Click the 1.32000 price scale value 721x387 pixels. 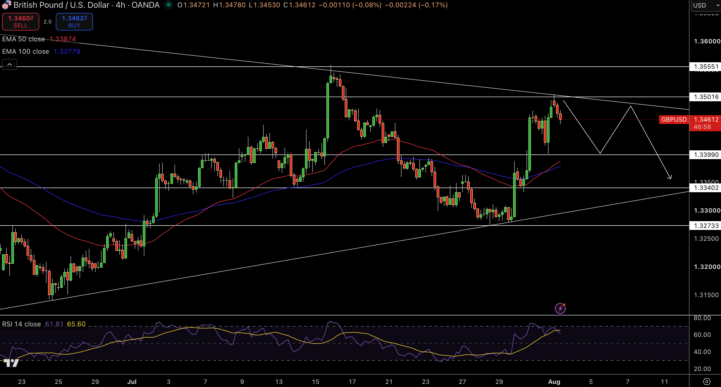707,267
